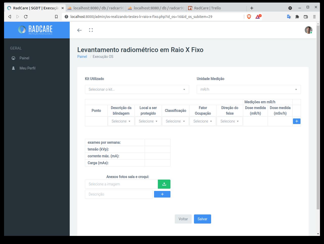This screenshot has height=244, width=324.
Task: Expand the Unidade Medição dropdown
Action: (248, 89)
